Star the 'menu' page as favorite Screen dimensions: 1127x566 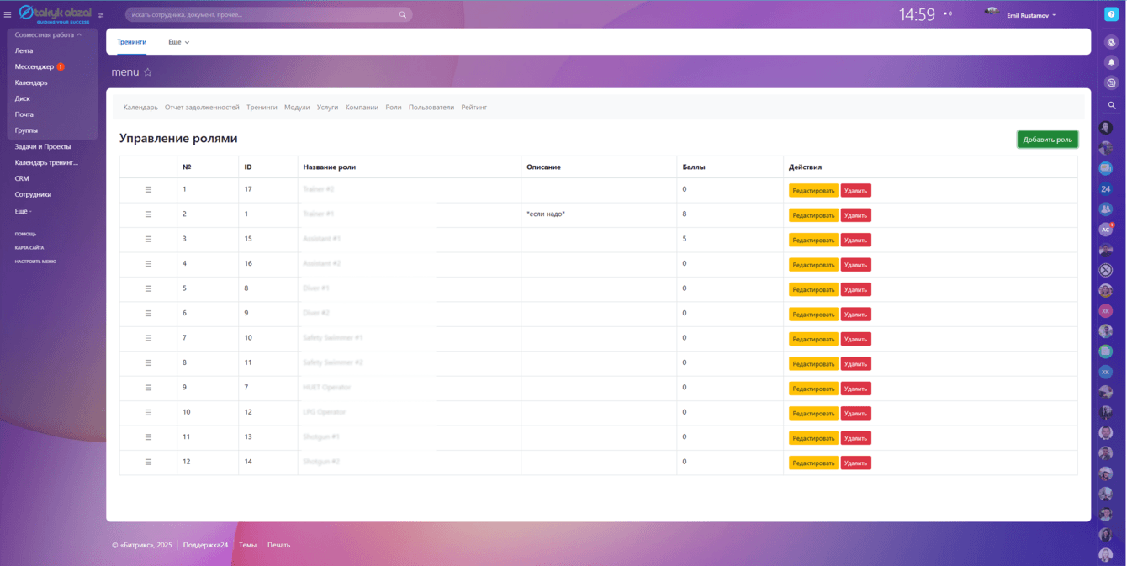pyautogui.click(x=148, y=72)
